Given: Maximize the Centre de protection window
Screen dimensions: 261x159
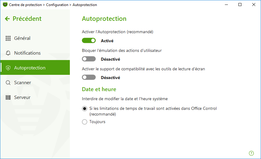Looking at the screenshot, I should coord(240,5).
